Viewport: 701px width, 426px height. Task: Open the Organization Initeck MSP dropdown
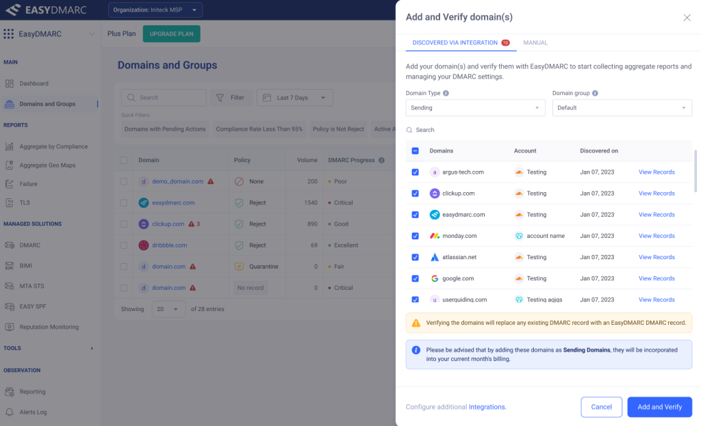click(x=155, y=10)
